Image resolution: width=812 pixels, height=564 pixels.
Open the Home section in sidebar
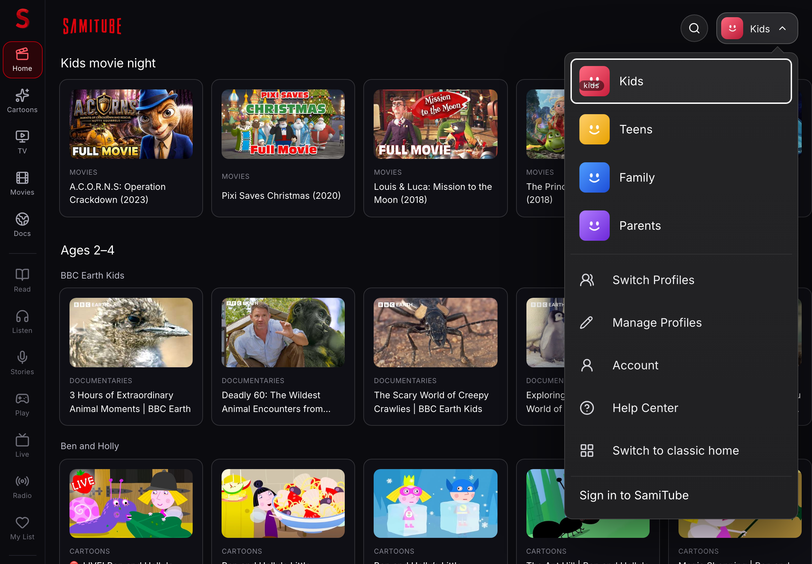[22, 60]
